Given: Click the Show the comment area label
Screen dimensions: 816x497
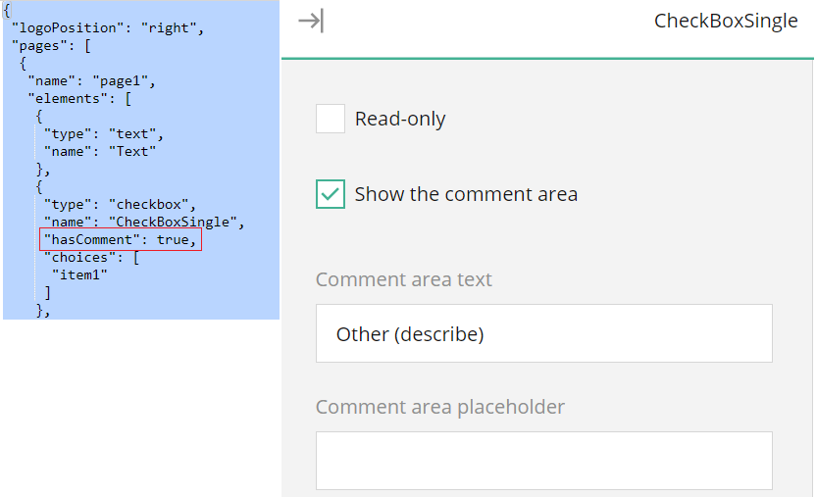Looking at the screenshot, I should click(466, 194).
